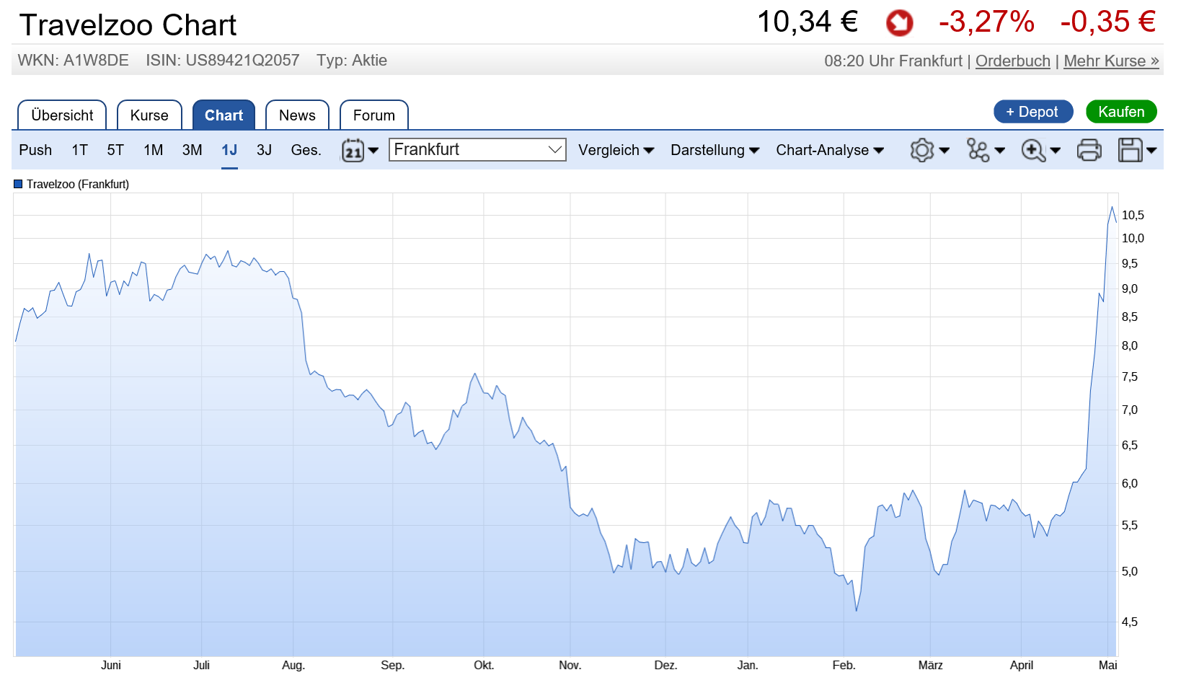Open the Orderbuch link
The image size is (1181, 675).
click(1012, 61)
